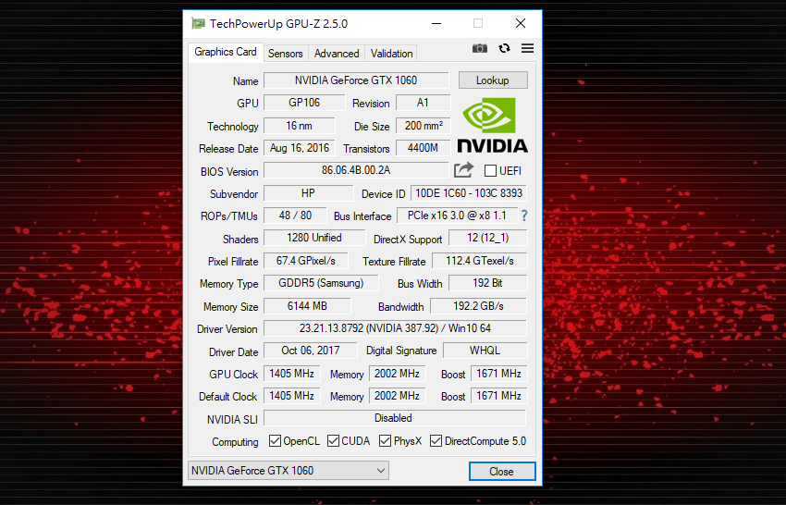Click the Default Clock 1405 MHz value
786x505 pixels.
point(291,396)
